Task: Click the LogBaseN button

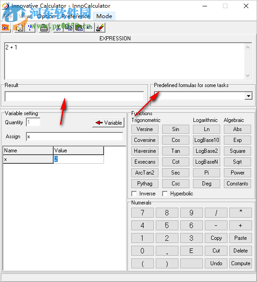Action: pos(207,162)
